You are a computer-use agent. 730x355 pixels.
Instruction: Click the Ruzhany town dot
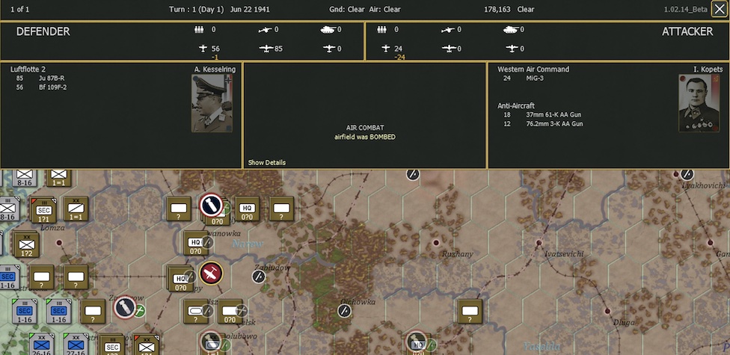point(436,242)
